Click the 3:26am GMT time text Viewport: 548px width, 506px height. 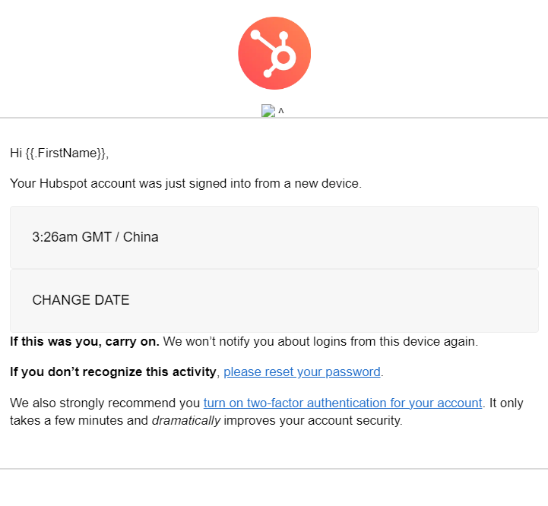(71, 237)
